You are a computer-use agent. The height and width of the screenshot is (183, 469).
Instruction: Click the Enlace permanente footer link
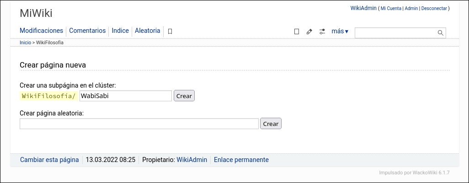(241, 160)
